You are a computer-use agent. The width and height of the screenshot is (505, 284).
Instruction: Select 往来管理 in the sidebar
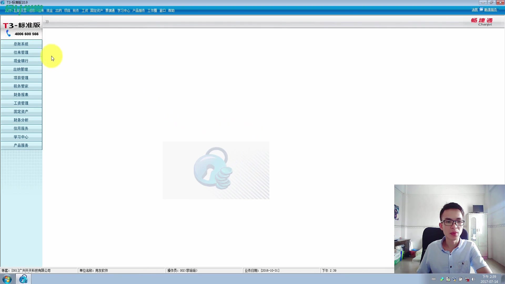tap(21, 52)
